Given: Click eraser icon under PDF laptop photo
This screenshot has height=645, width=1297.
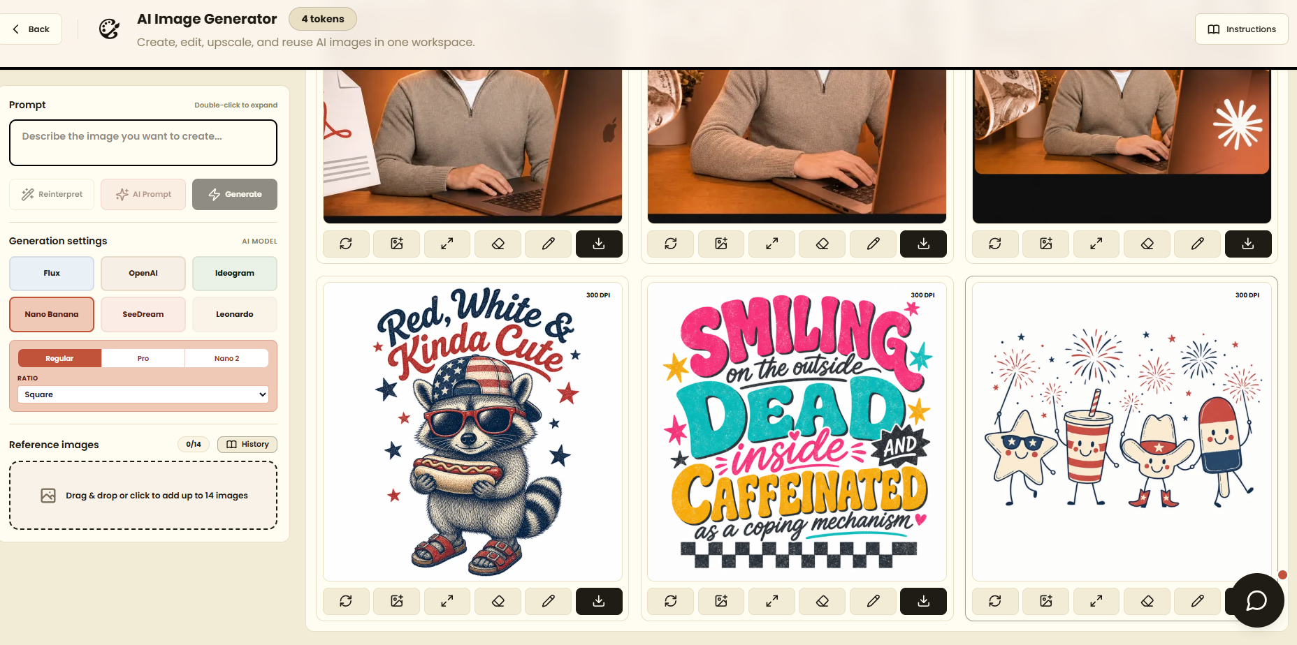Looking at the screenshot, I should pos(498,244).
